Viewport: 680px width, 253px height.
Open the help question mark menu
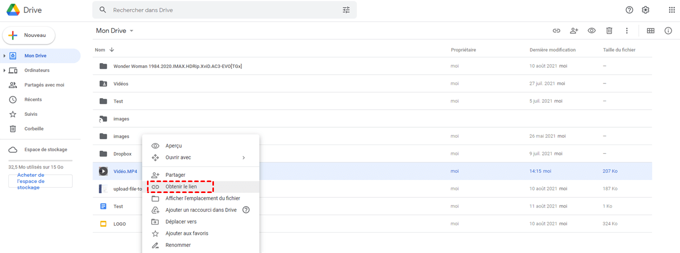pyautogui.click(x=629, y=10)
